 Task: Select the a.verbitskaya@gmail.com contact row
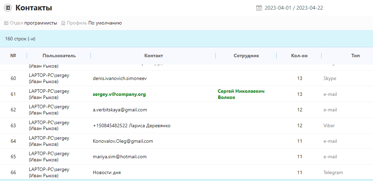click(120, 110)
